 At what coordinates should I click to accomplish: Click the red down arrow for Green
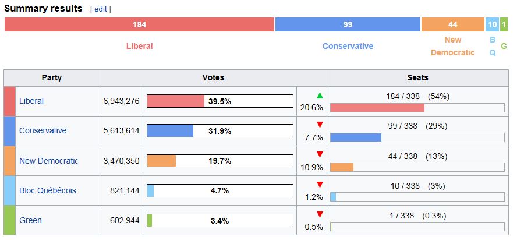[x=319, y=214]
